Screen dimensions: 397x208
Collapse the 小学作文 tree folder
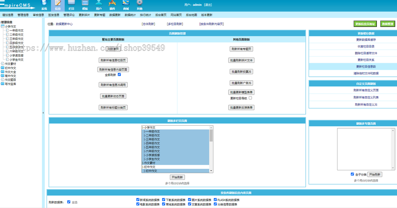(3, 26)
